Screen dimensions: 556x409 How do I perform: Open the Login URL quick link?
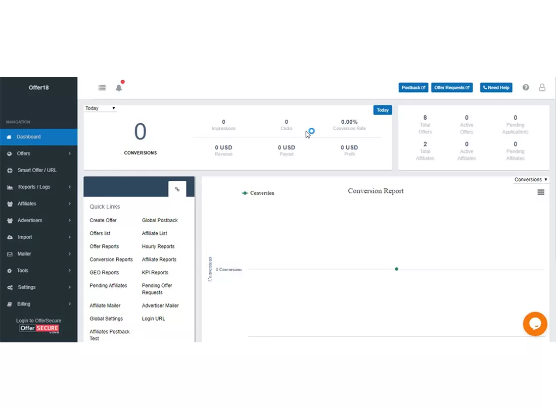[154, 319]
